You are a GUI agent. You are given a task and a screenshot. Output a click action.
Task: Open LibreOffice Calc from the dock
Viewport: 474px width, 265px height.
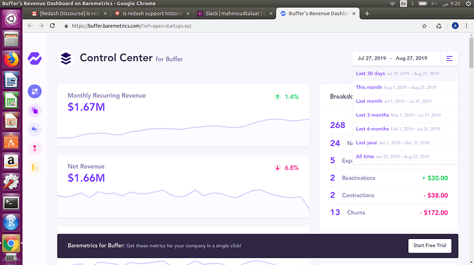11,101
